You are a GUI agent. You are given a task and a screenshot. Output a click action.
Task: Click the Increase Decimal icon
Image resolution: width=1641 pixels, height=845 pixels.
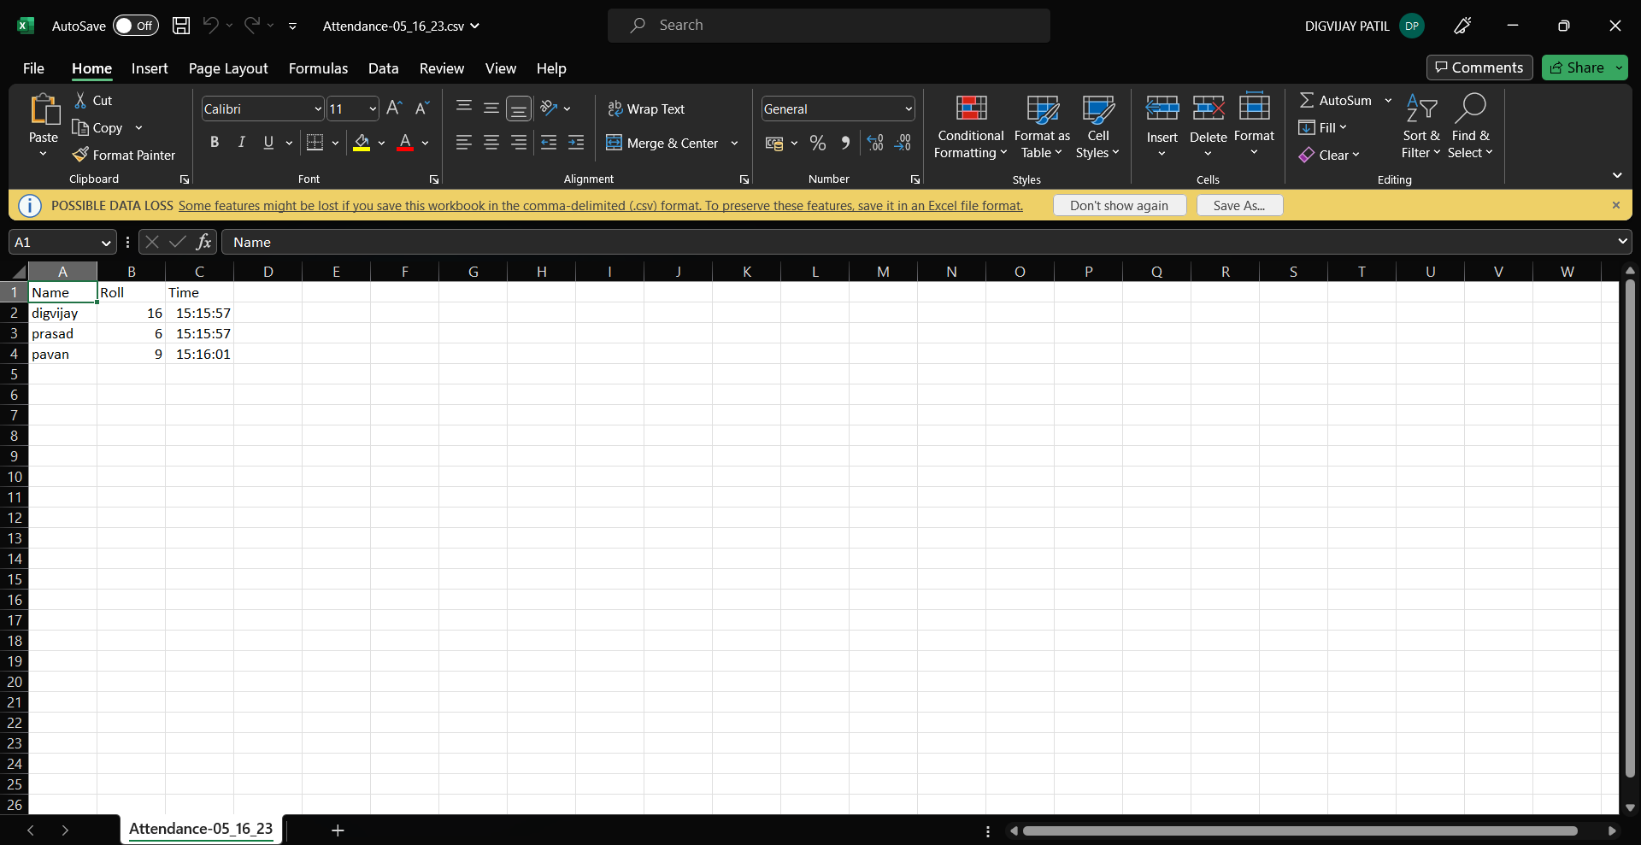(873, 143)
